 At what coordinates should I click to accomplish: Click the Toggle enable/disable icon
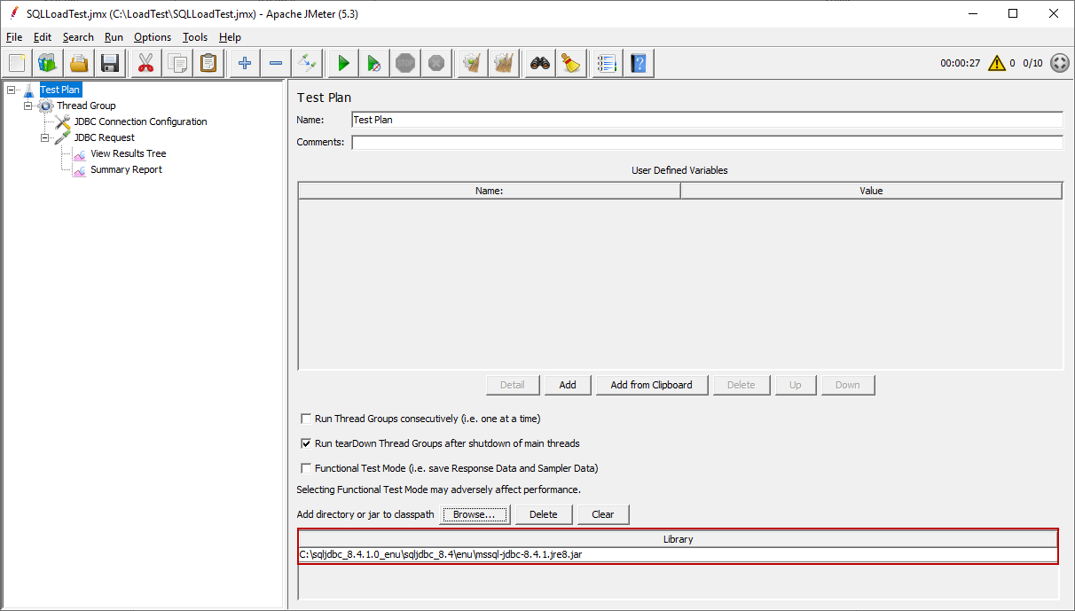[x=307, y=63]
